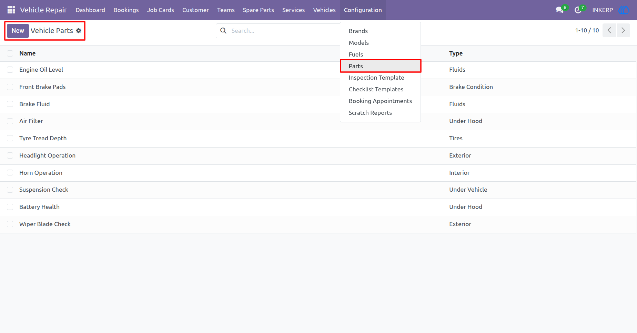This screenshot has width=637, height=333.
Task: Click the user avatar icon
Action: tap(624, 10)
